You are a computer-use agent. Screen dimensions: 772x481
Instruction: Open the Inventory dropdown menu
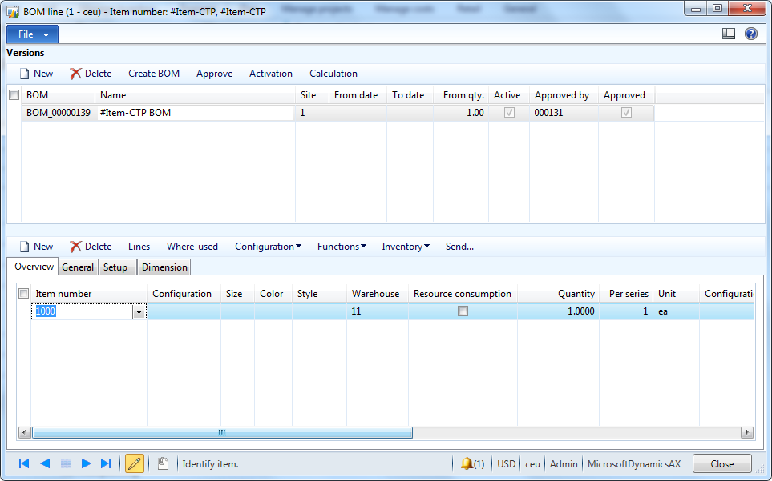(x=406, y=246)
